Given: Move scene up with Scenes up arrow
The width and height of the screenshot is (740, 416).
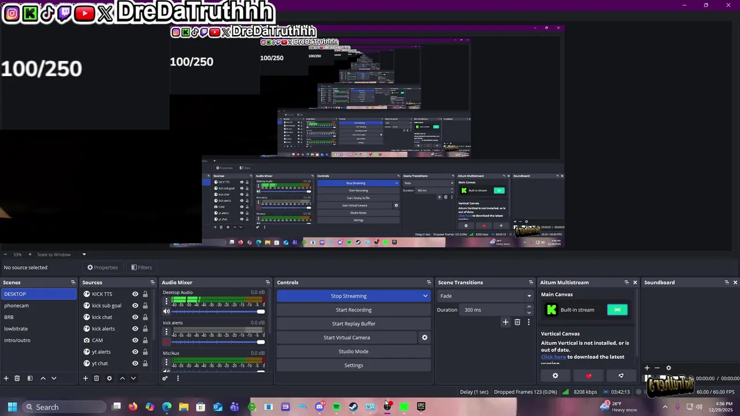Looking at the screenshot, I should click(x=43, y=378).
